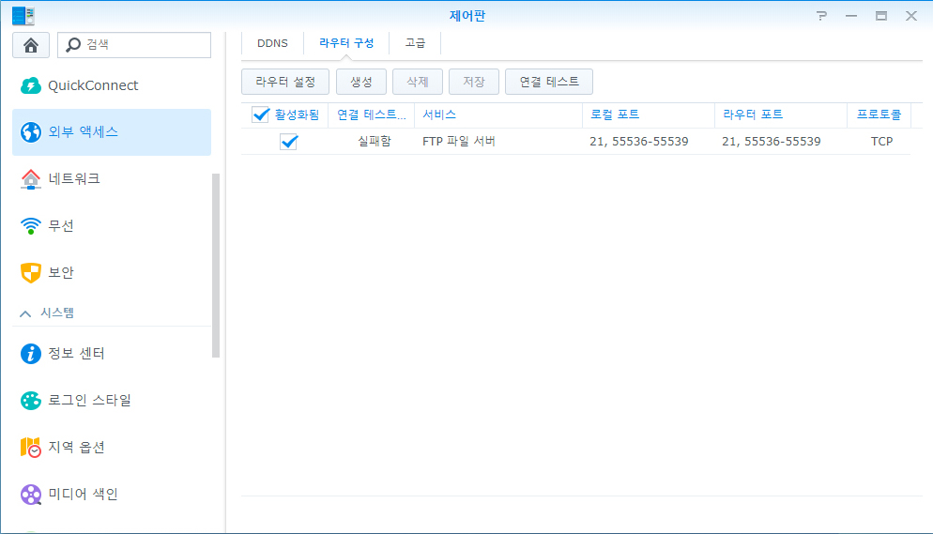The width and height of the screenshot is (933, 534).
Task: Click the 로컬 포트 value 21, 55536-55539
Action: tap(639, 142)
